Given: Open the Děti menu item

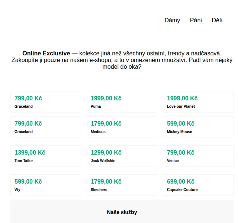Looking at the screenshot, I should click(x=217, y=20).
